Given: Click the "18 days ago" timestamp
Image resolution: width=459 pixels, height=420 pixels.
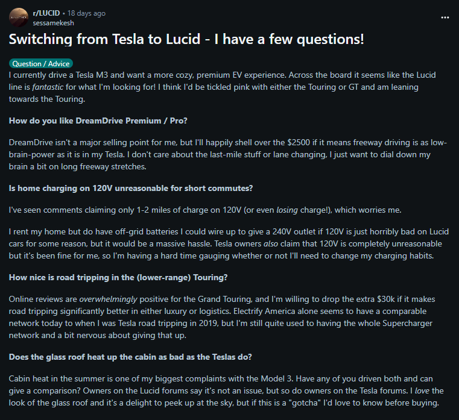Looking at the screenshot, I should (89, 13).
